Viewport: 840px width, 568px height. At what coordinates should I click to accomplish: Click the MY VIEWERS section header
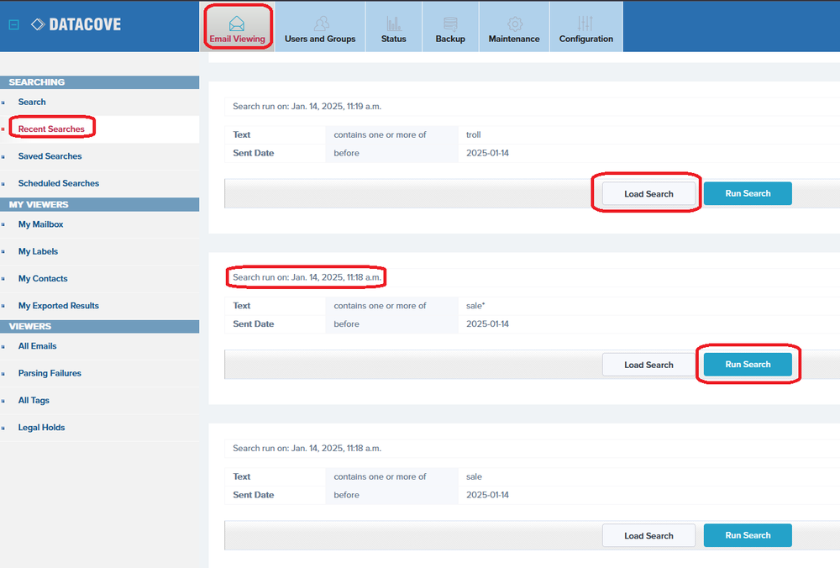100,205
